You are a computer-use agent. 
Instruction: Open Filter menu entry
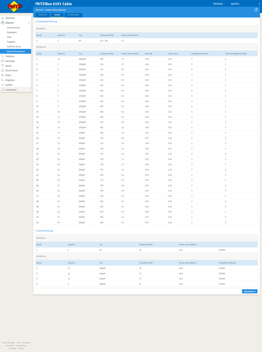9,37
